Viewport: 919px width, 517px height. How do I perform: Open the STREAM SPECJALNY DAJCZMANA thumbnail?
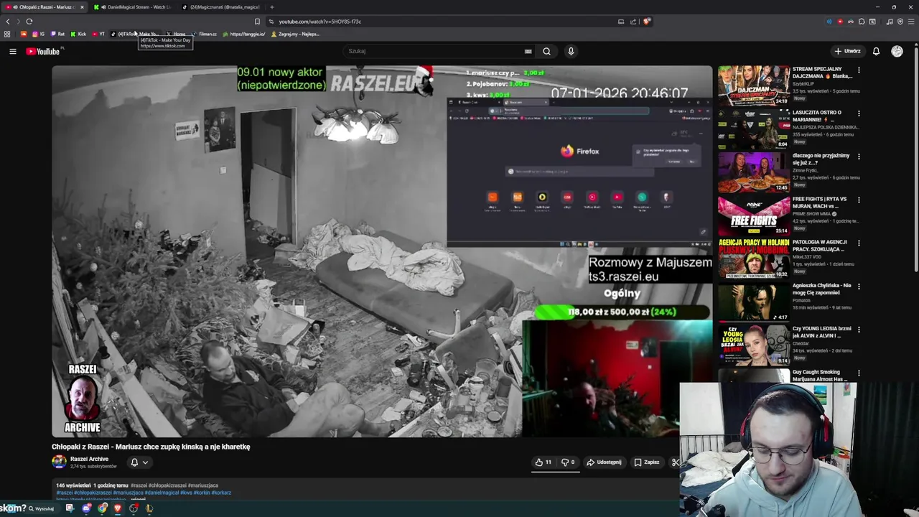tap(754, 85)
